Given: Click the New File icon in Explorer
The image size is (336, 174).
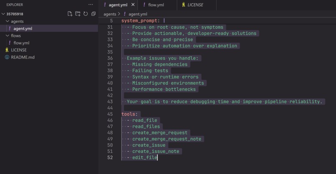Looking at the screenshot, I should point(70,14).
